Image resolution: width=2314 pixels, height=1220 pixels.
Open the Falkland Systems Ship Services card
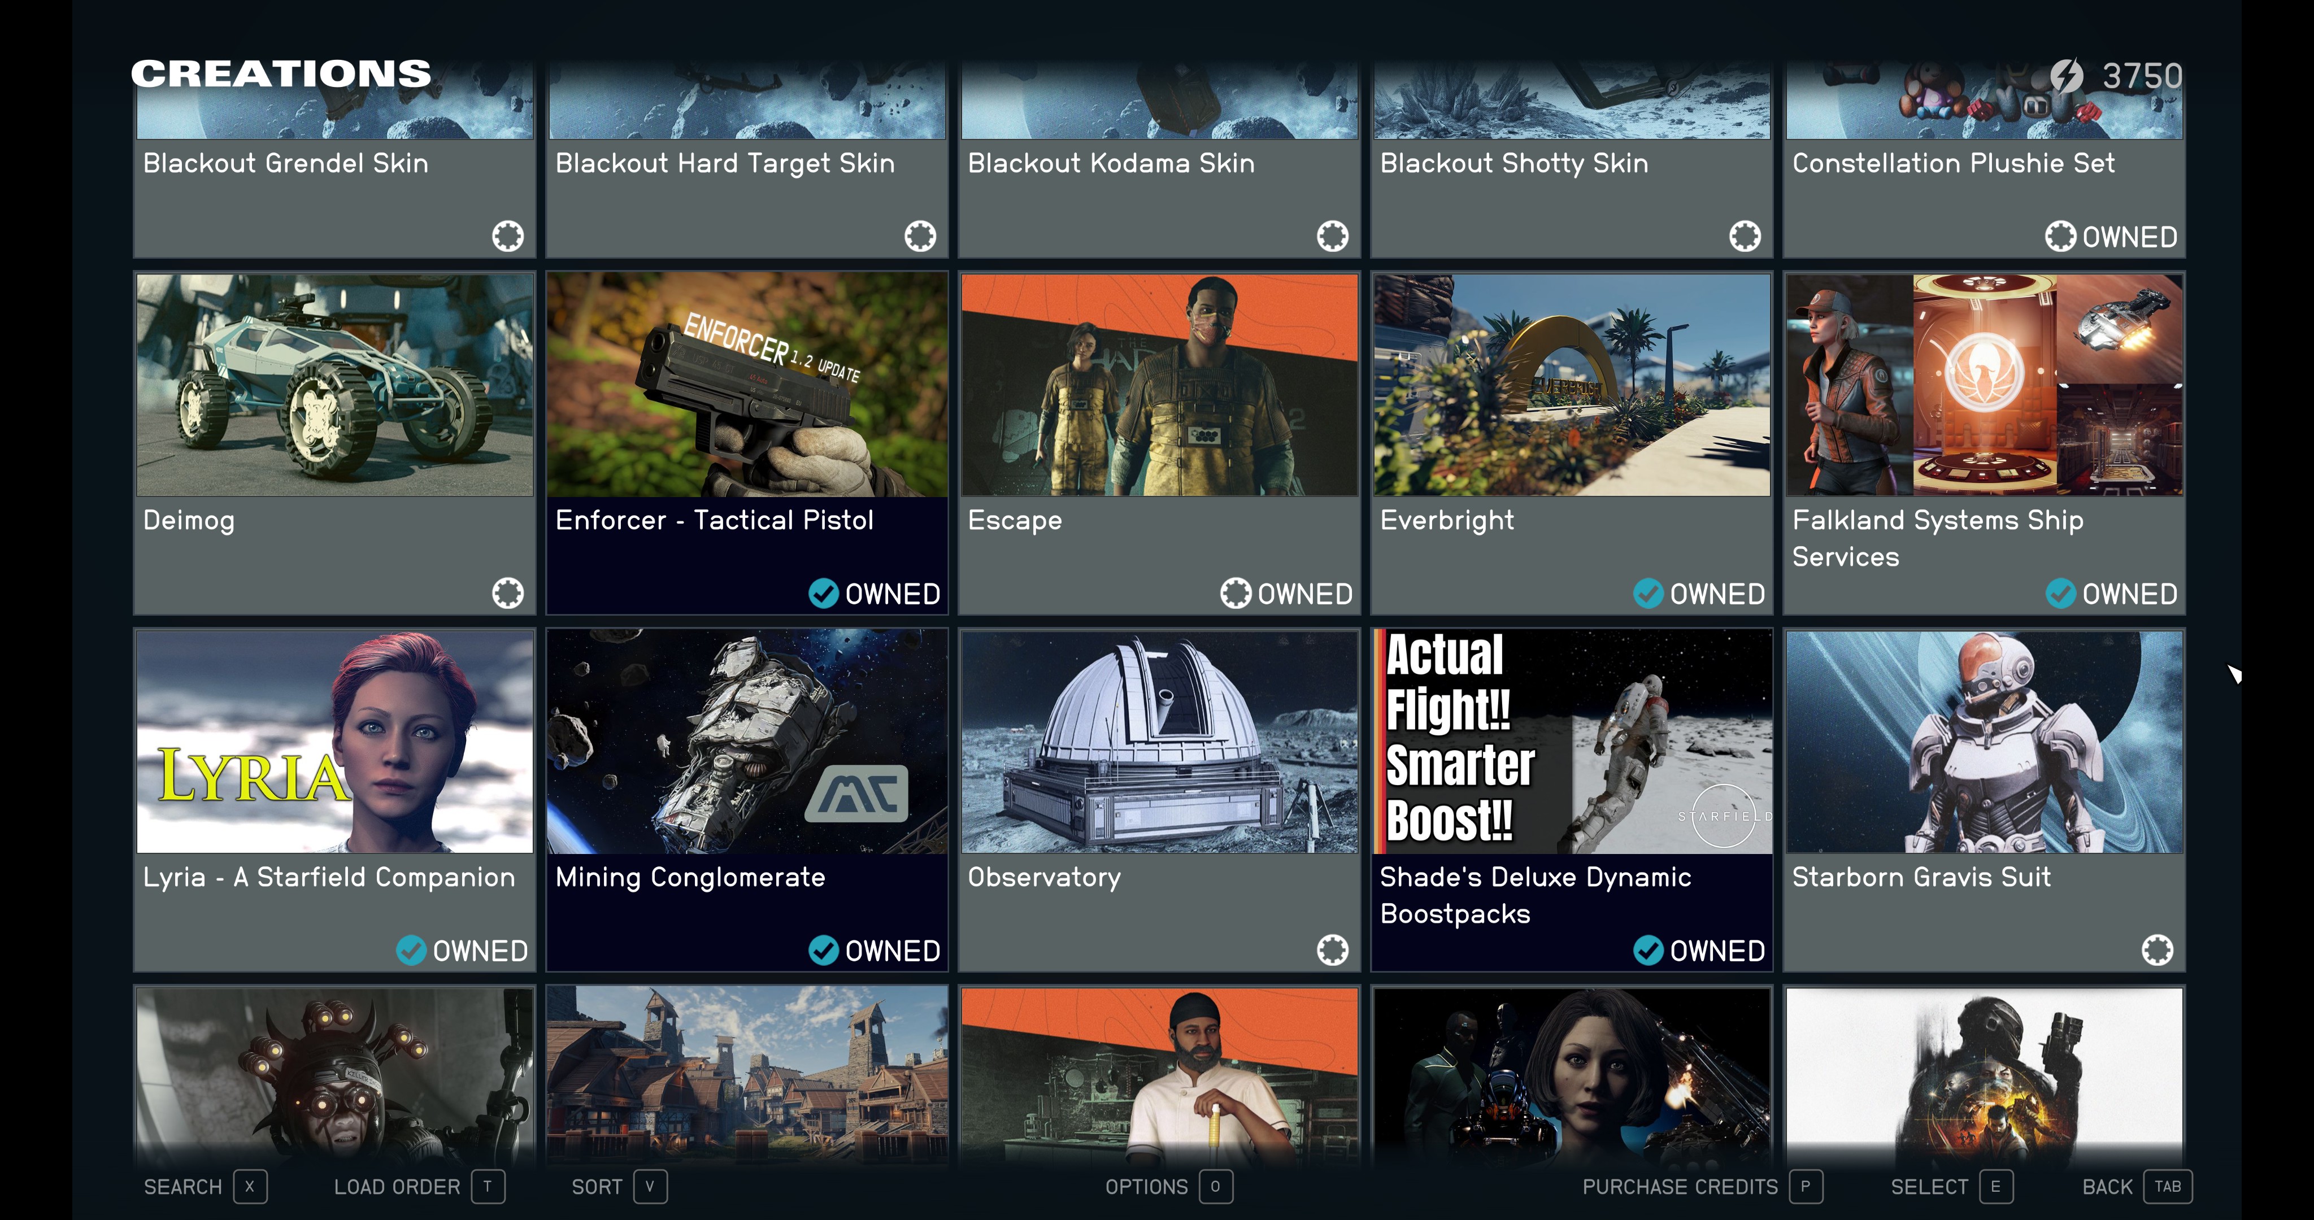pyautogui.click(x=1984, y=443)
